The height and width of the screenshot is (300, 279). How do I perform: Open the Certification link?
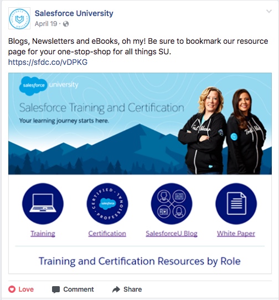click(x=107, y=233)
